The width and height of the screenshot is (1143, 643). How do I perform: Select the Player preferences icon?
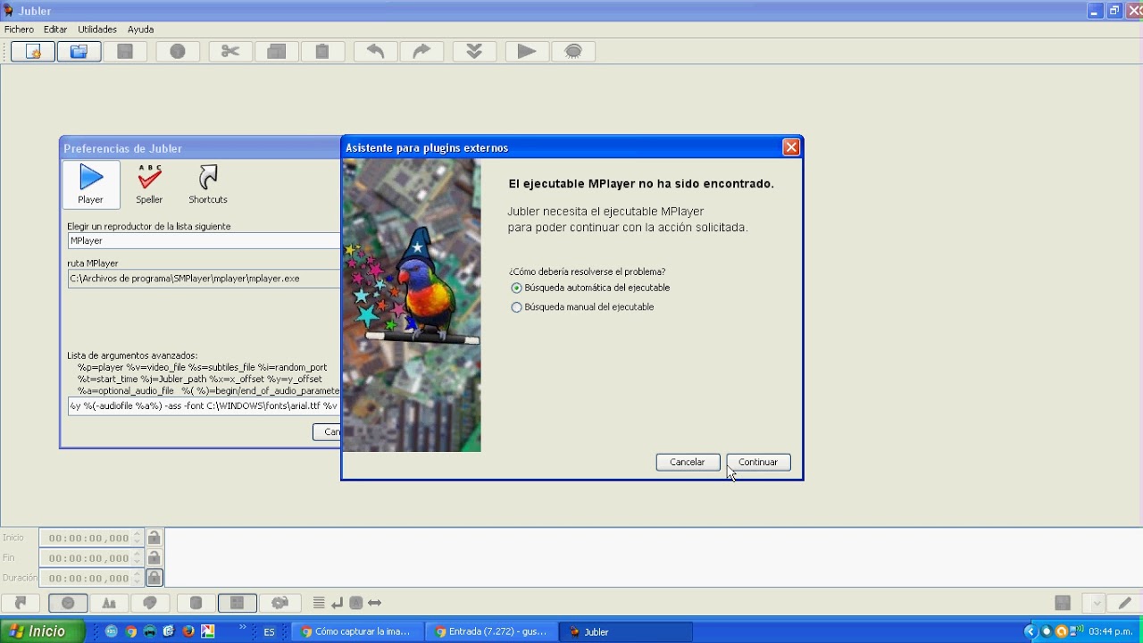tap(90, 184)
